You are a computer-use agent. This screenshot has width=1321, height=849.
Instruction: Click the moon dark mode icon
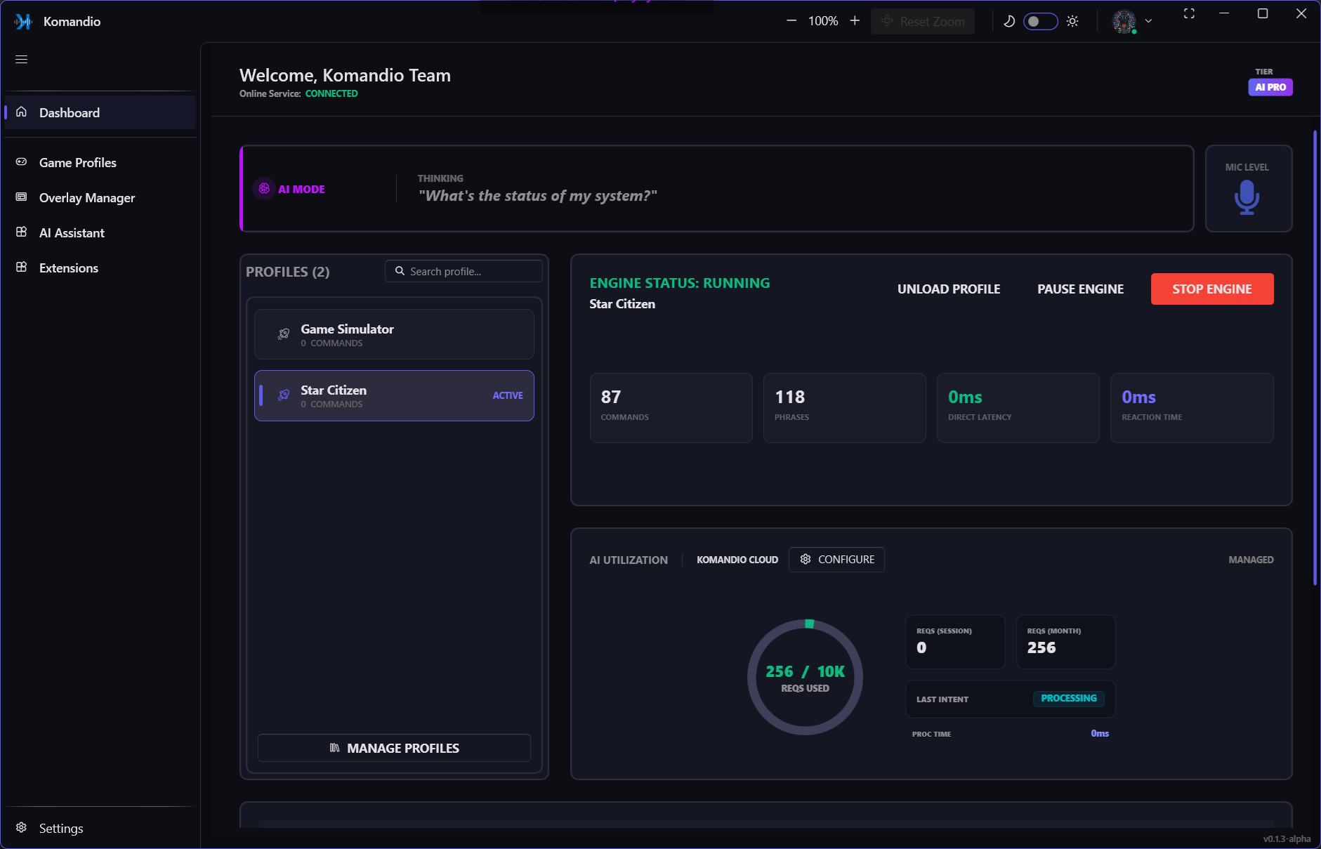(x=1009, y=21)
